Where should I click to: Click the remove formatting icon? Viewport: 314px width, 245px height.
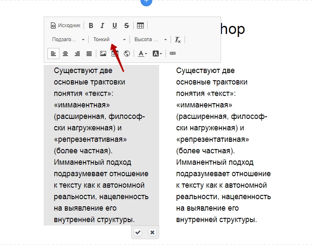(x=178, y=39)
